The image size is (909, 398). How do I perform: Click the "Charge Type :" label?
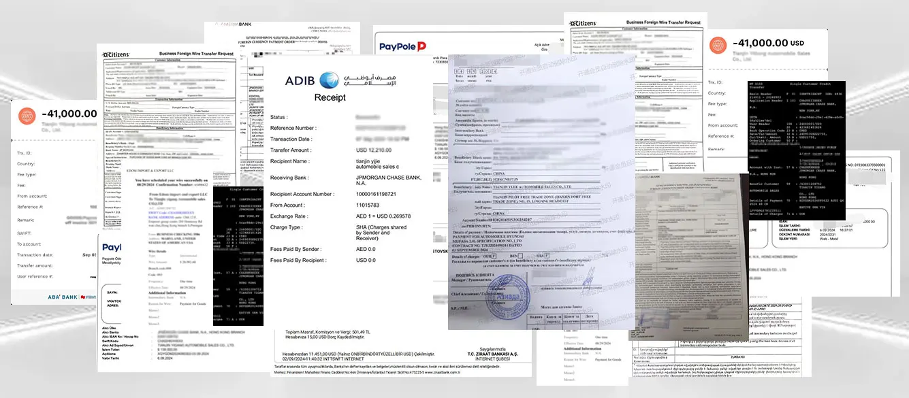coord(287,227)
